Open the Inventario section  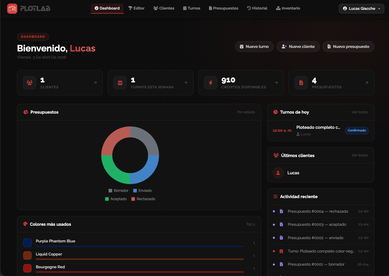pyautogui.click(x=288, y=8)
